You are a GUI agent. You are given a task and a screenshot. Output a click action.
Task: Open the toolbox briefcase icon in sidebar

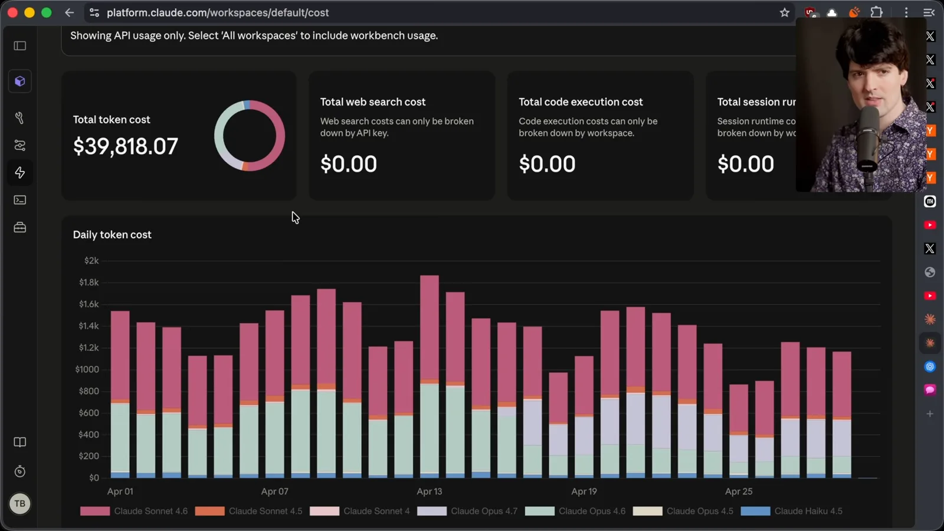pos(20,227)
